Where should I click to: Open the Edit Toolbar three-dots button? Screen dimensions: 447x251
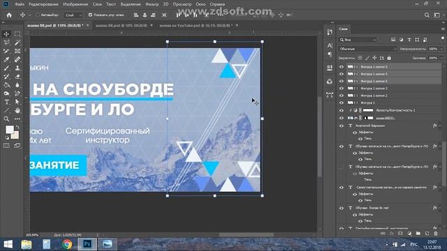pos(17,119)
